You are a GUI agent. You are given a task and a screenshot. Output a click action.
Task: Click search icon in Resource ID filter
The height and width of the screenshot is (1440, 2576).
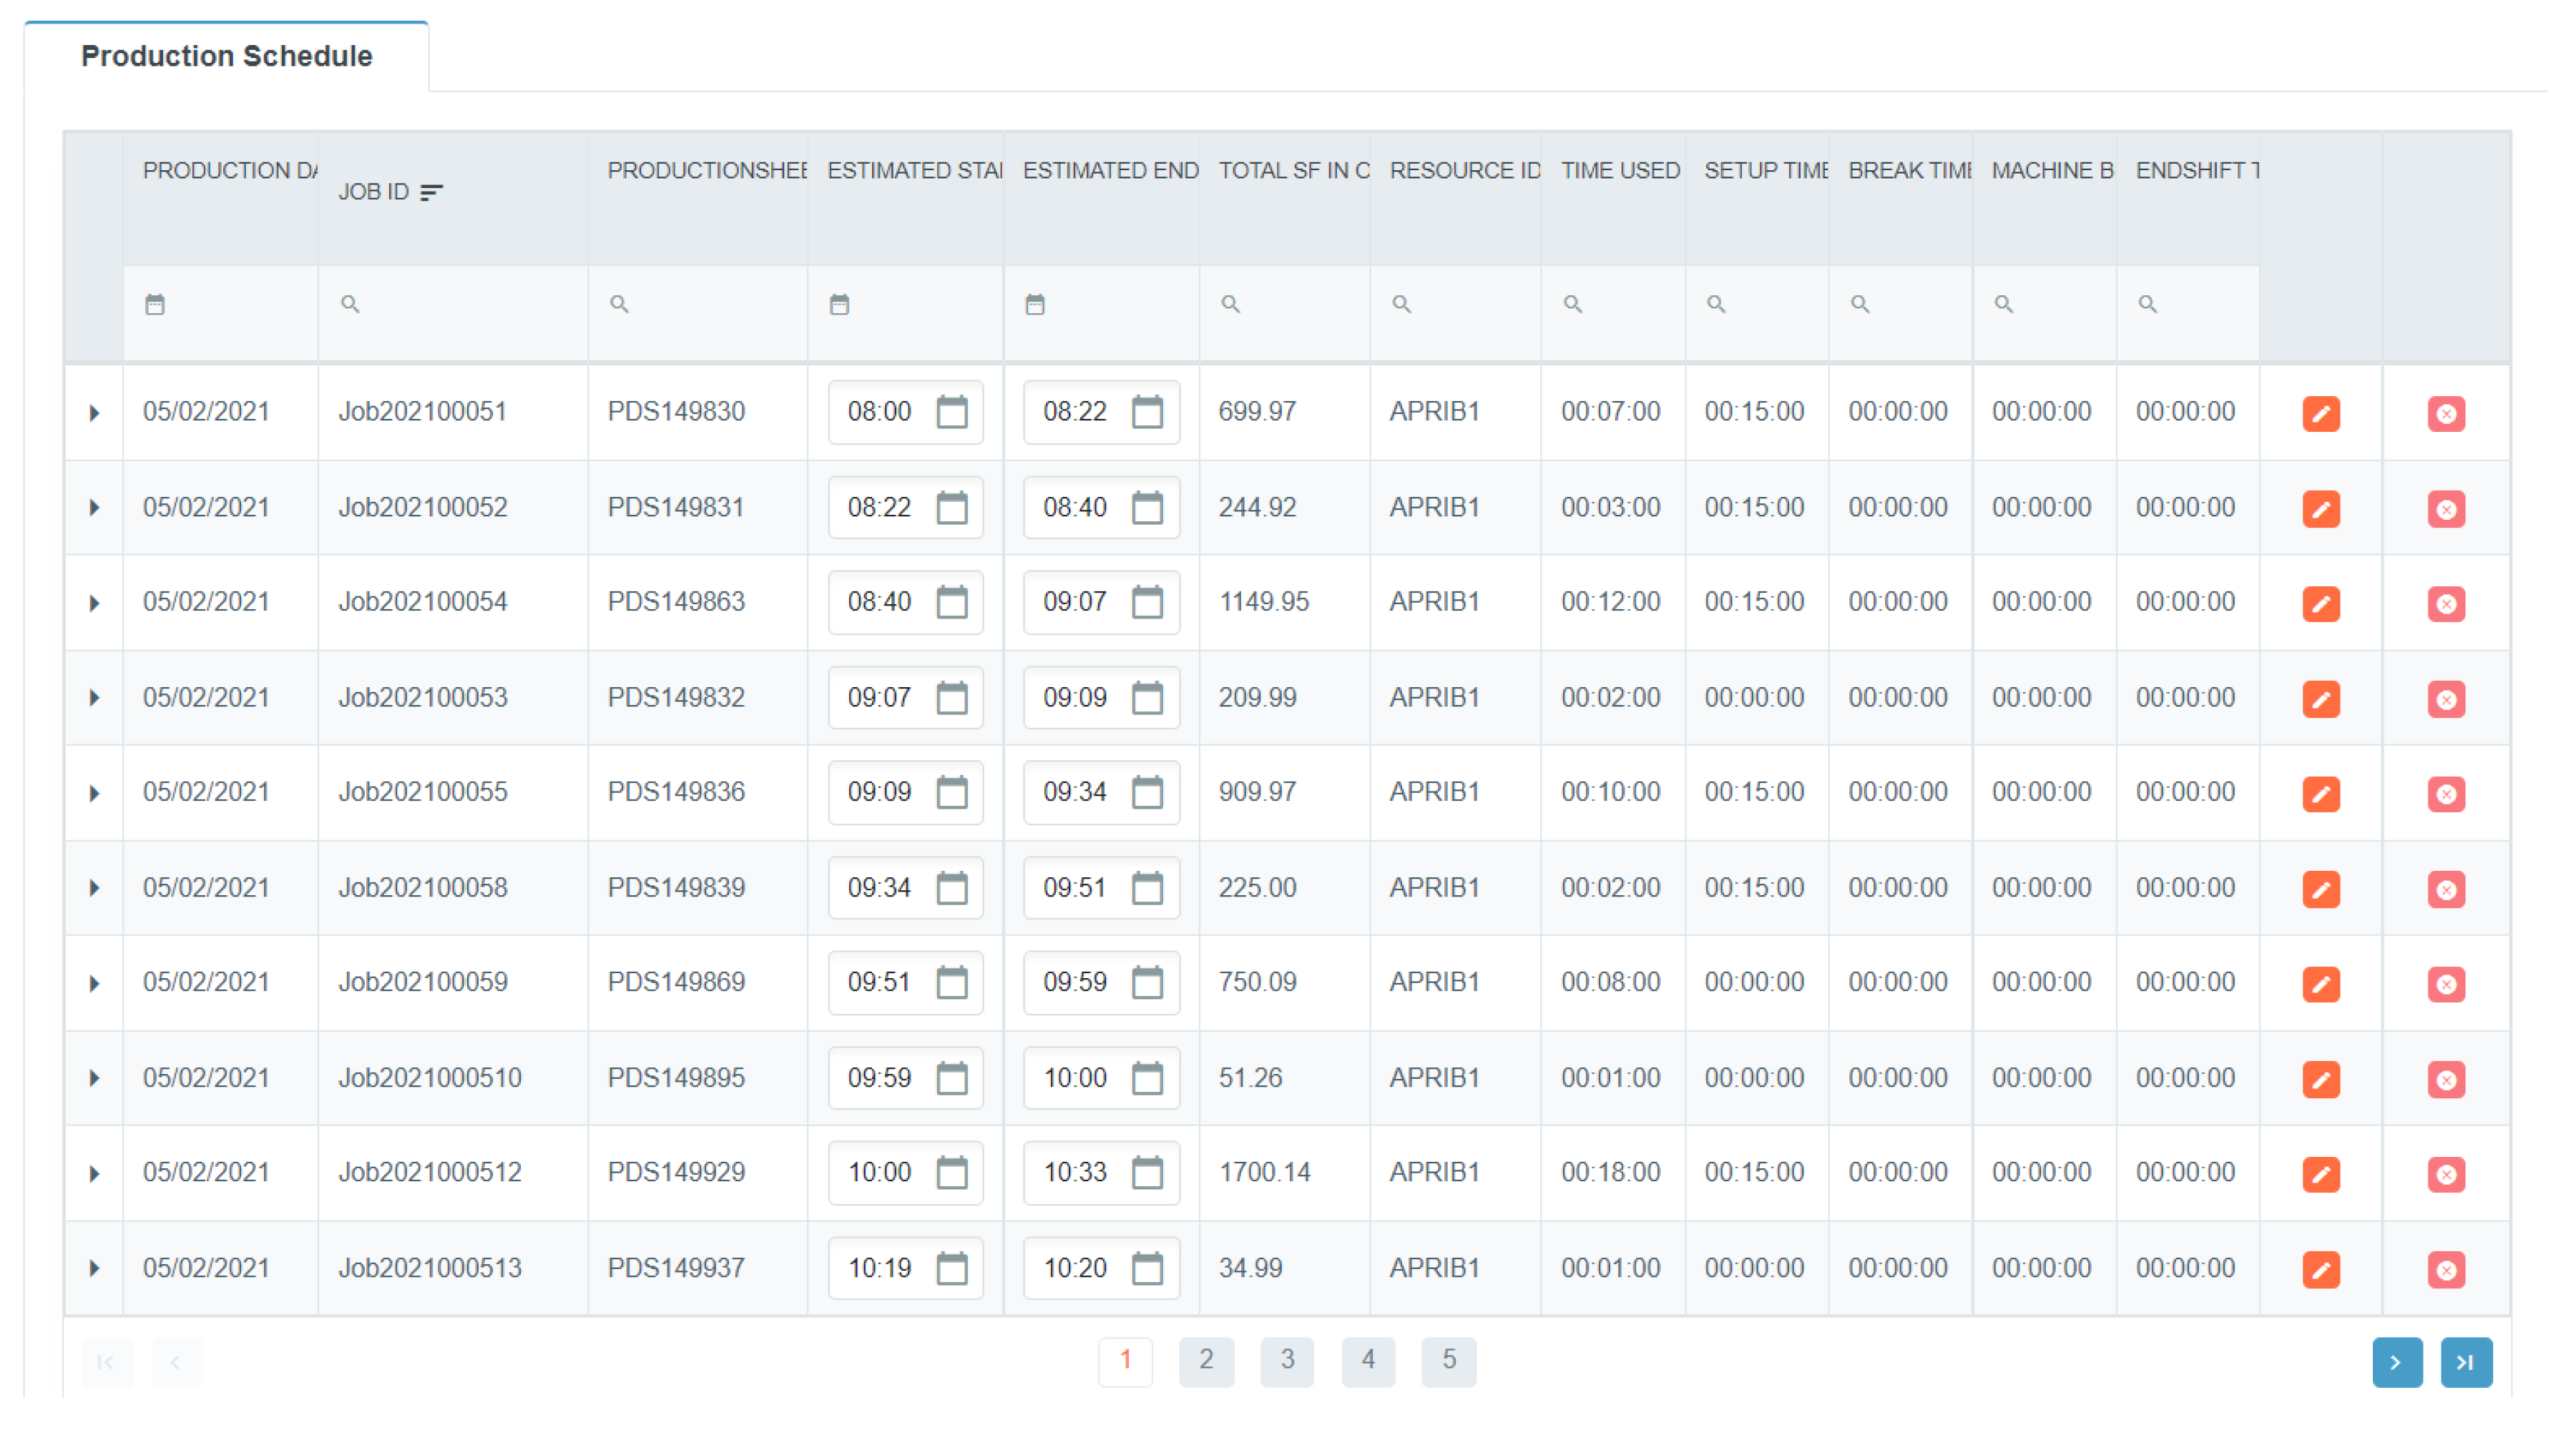click(x=1401, y=304)
